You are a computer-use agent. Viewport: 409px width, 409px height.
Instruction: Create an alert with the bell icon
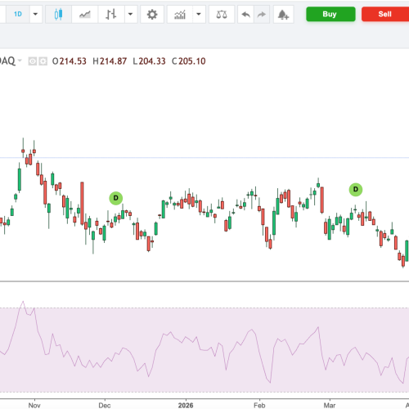[x=283, y=14]
